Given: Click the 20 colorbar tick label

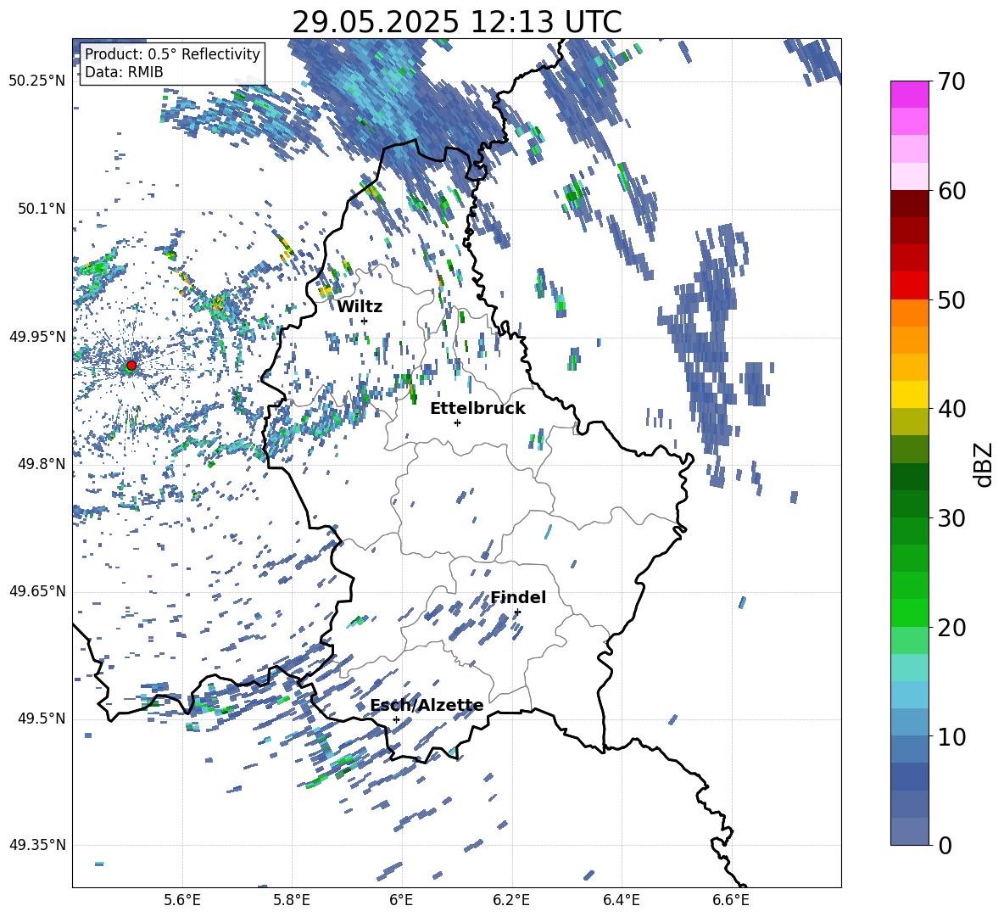Looking at the screenshot, I should pos(951,628).
